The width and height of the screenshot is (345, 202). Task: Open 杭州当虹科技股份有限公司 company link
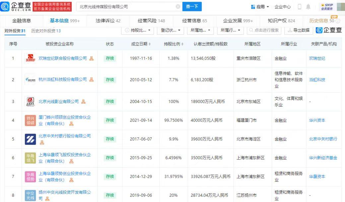(63, 79)
